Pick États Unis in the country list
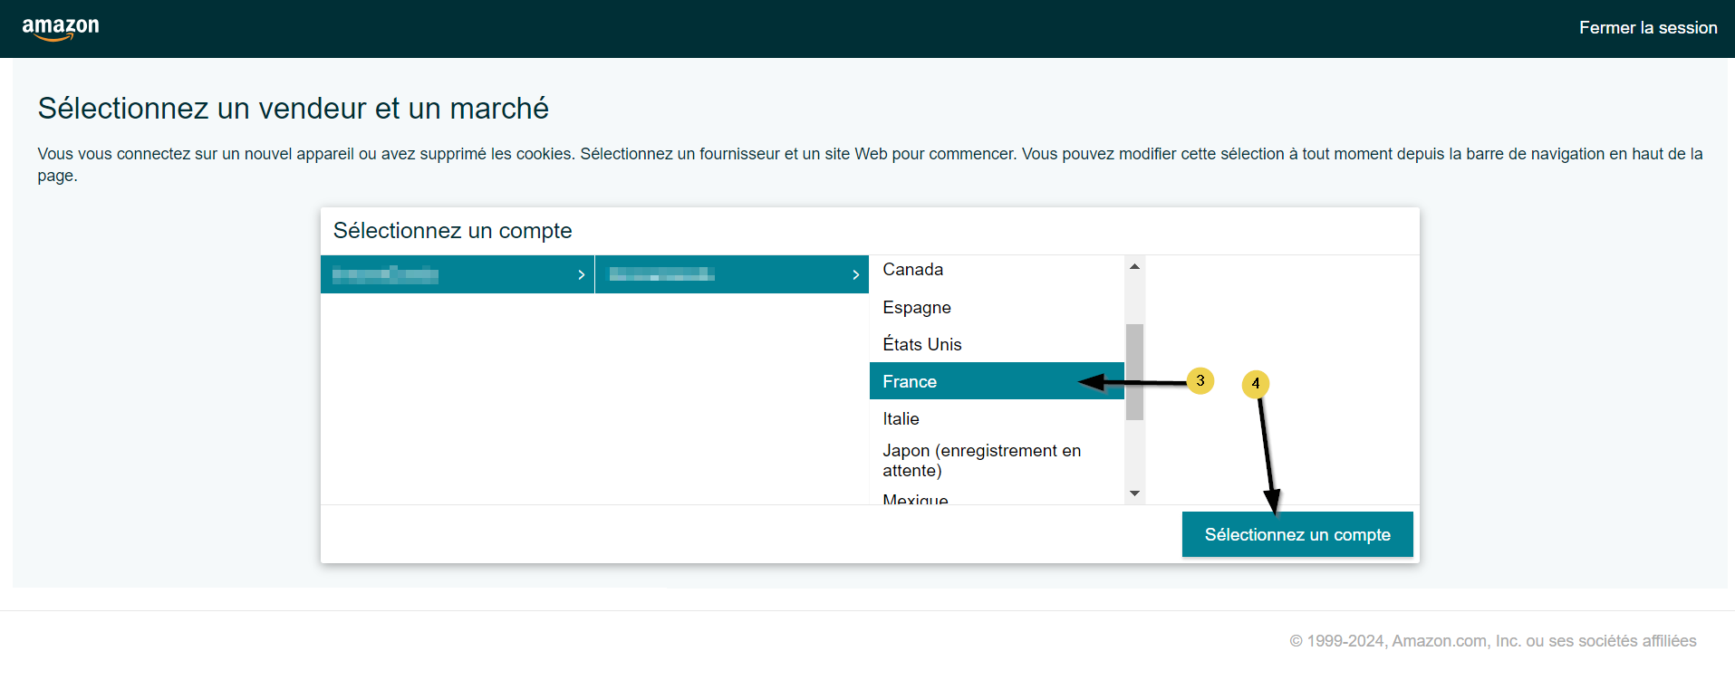 (x=921, y=345)
